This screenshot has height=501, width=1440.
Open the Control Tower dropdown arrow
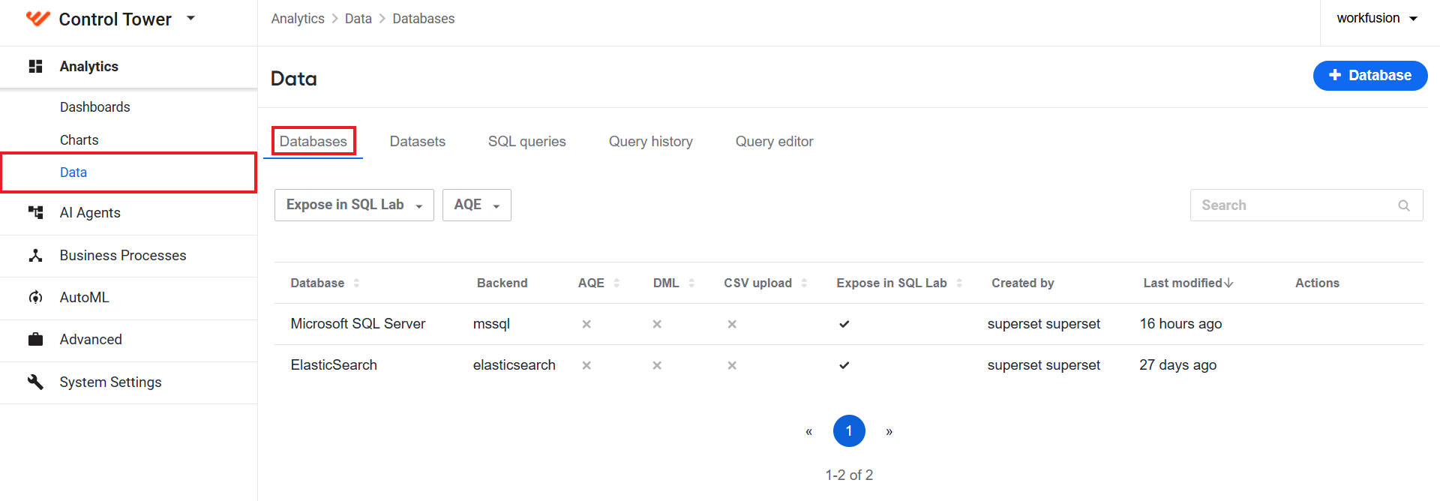(x=190, y=18)
